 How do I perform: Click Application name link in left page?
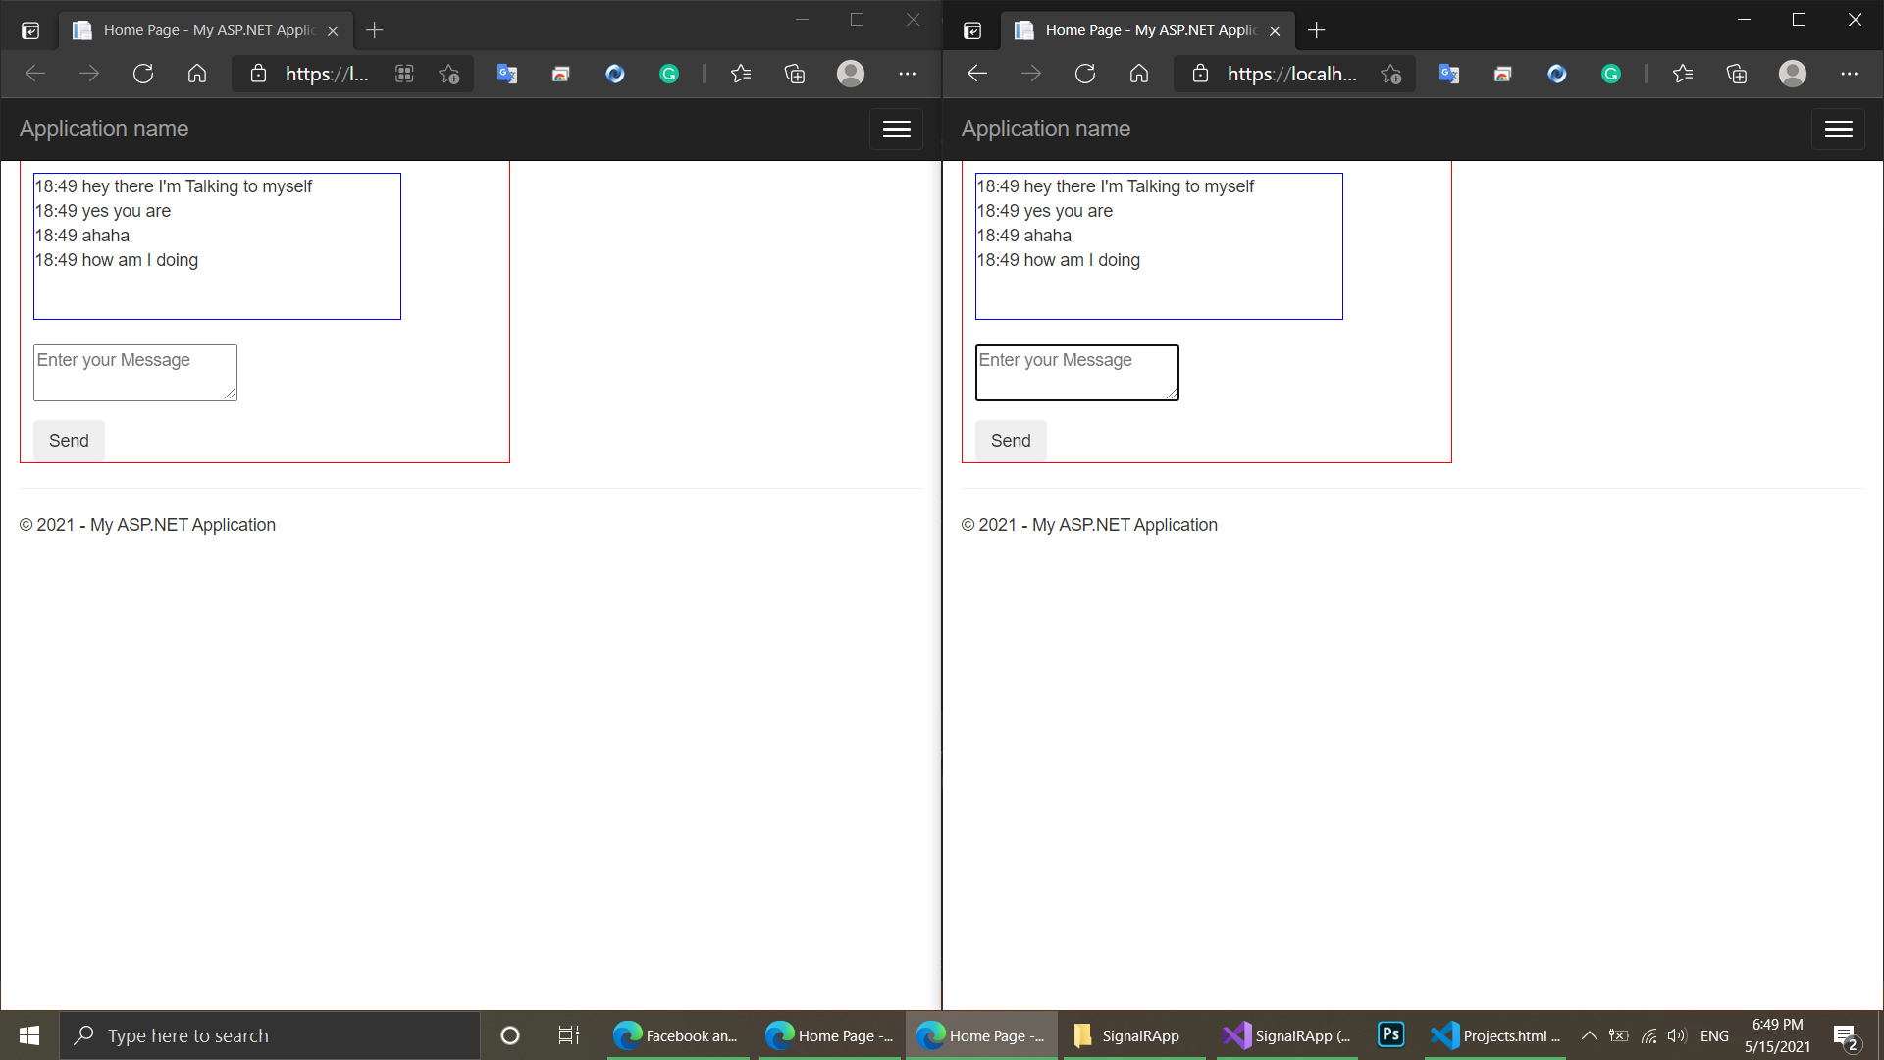[104, 129]
